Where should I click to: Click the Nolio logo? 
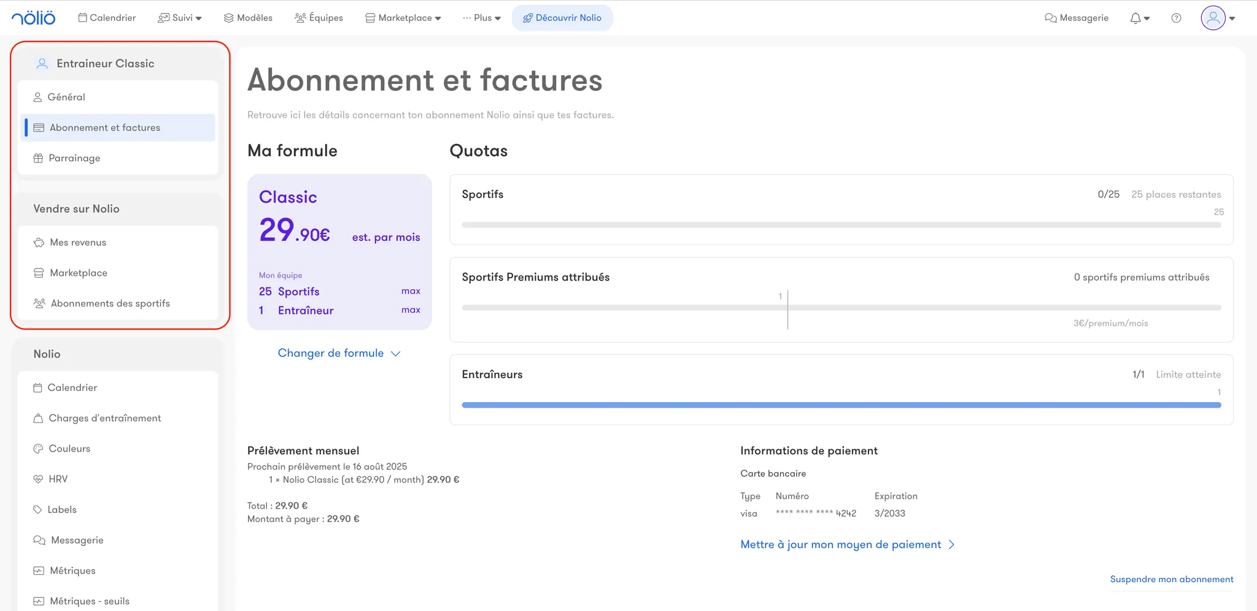[x=33, y=18]
